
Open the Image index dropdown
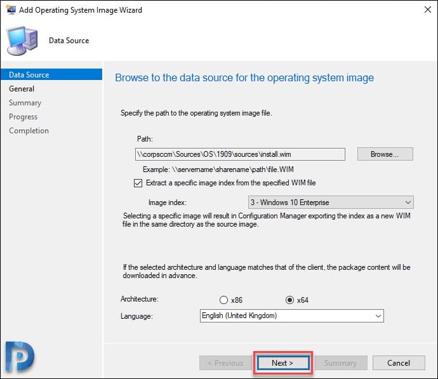[331, 203]
